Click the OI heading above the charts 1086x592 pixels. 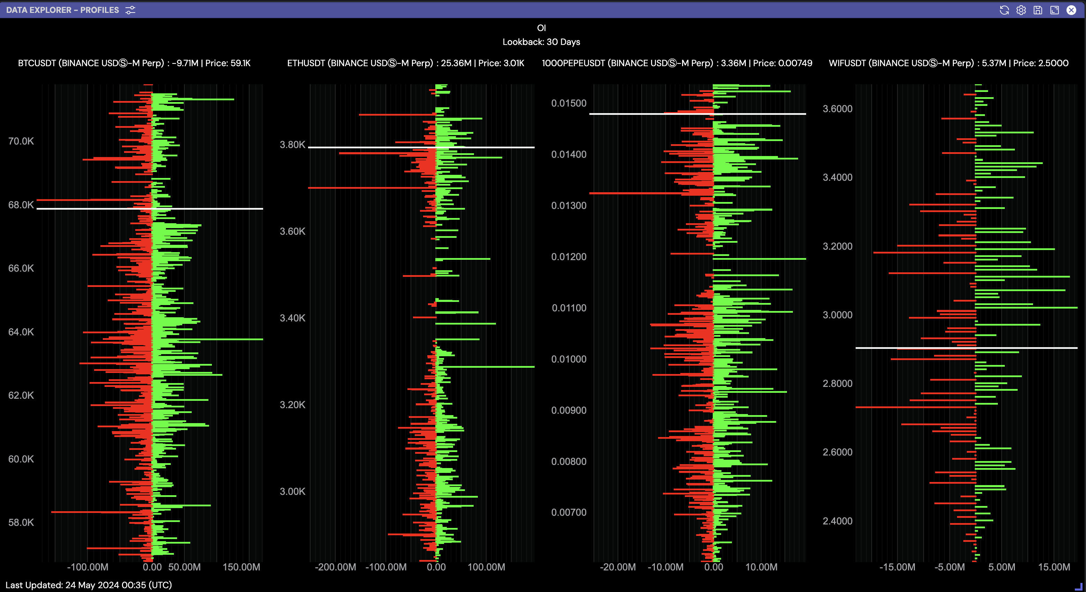(x=541, y=28)
